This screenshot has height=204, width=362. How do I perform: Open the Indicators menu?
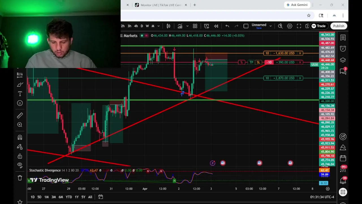pos(180,26)
